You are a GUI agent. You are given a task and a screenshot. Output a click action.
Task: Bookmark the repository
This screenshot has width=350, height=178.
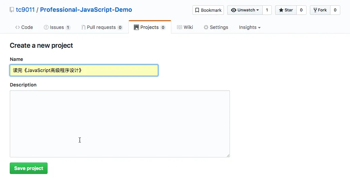[208, 10]
